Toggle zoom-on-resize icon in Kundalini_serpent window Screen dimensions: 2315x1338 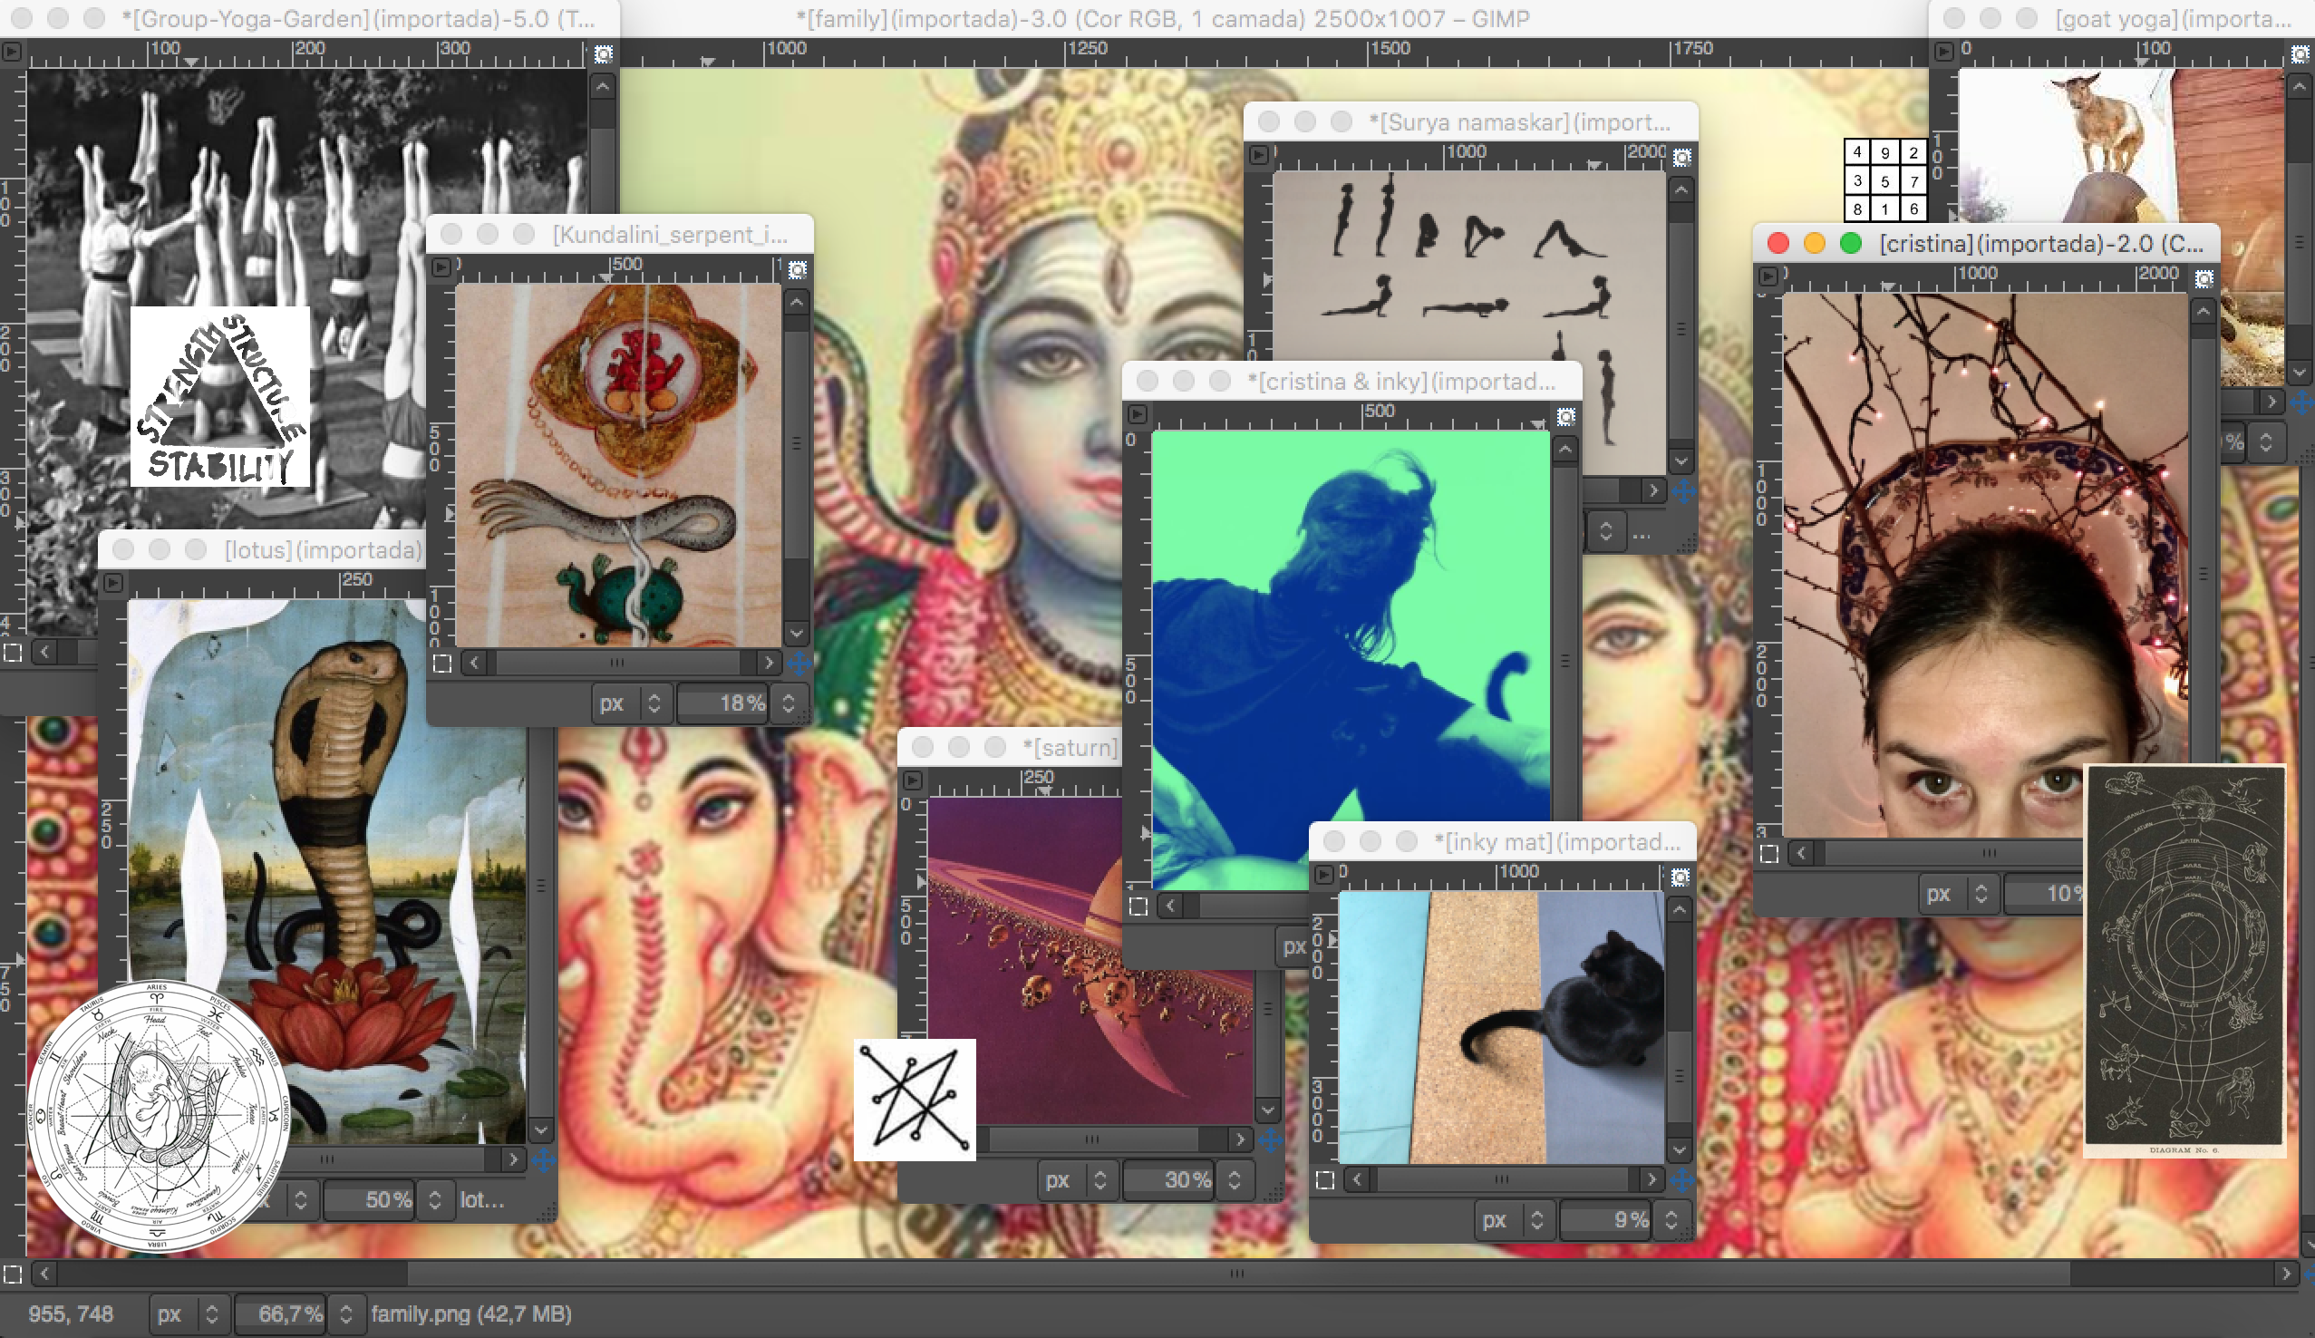[798, 269]
